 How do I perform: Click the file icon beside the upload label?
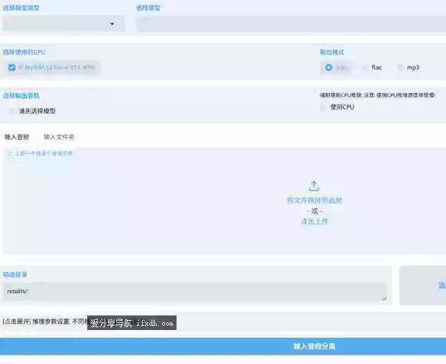(x=10, y=153)
